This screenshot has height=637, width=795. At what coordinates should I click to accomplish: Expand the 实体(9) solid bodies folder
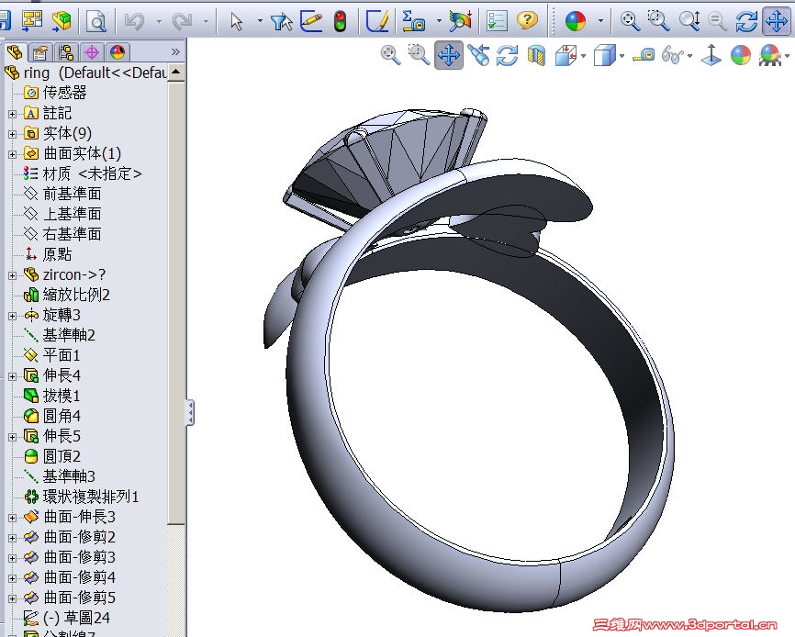(13, 134)
